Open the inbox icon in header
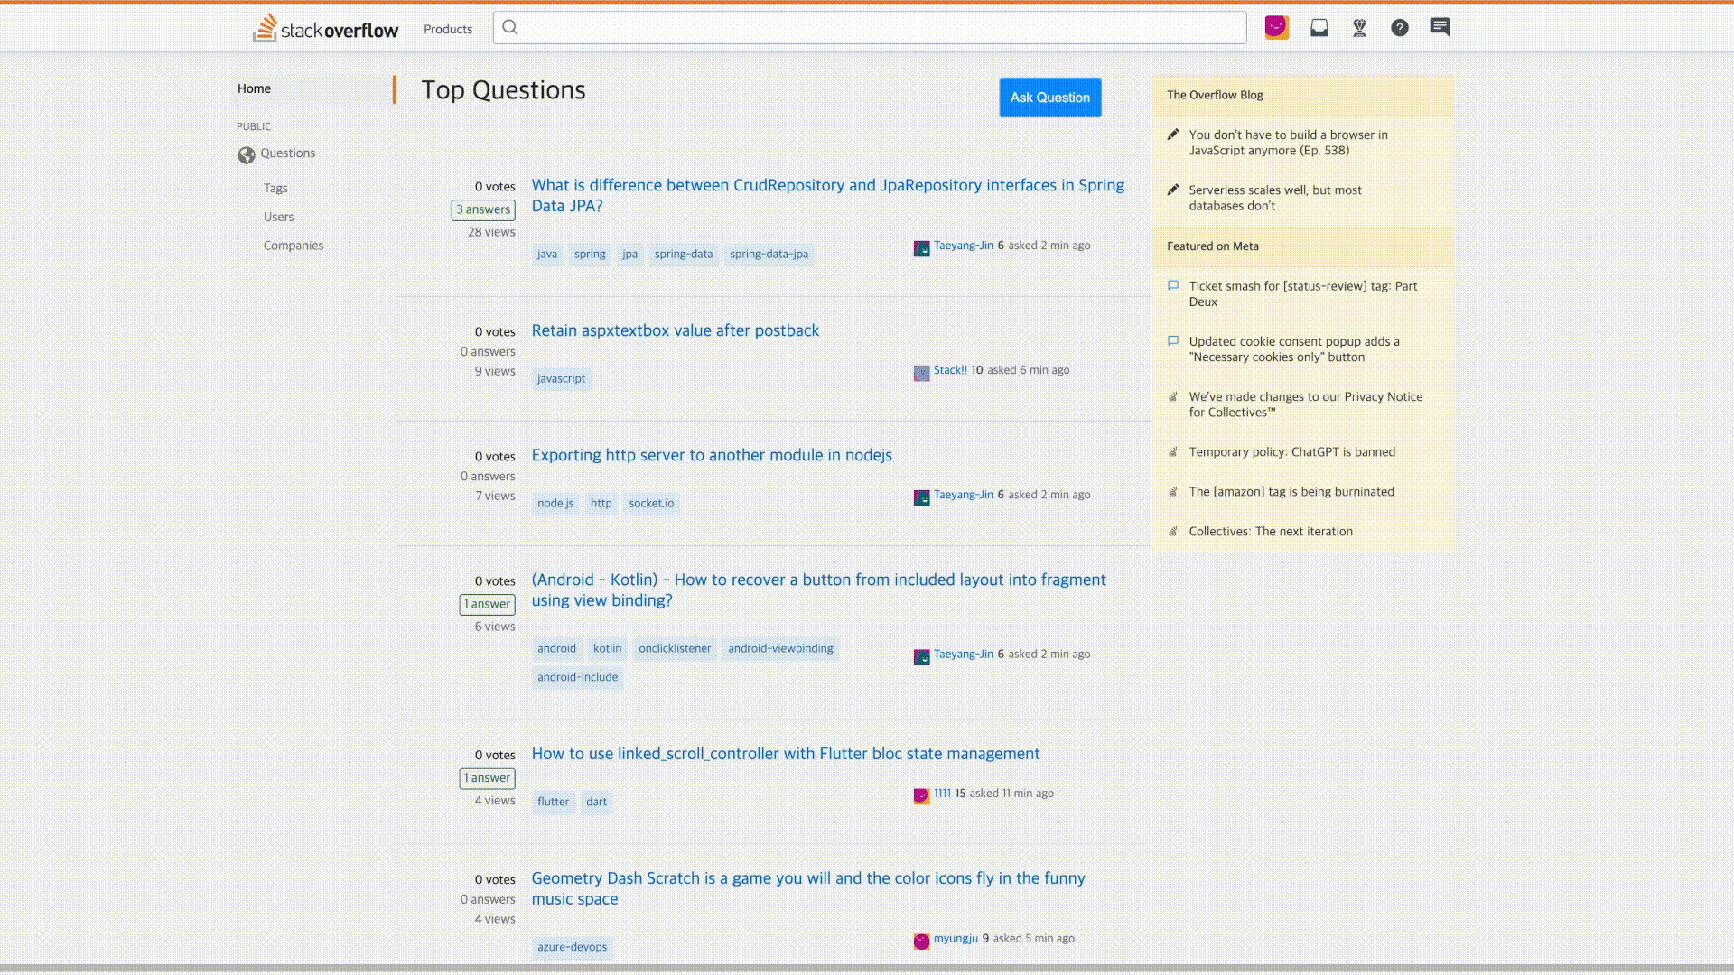Viewport: 1734px width, 975px height. [1319, 28]
